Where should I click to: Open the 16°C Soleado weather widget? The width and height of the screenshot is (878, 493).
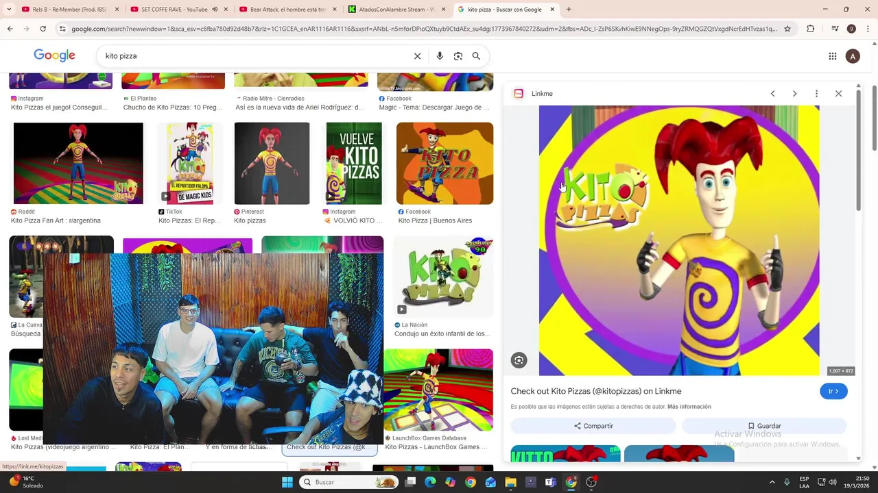[27, 482]
